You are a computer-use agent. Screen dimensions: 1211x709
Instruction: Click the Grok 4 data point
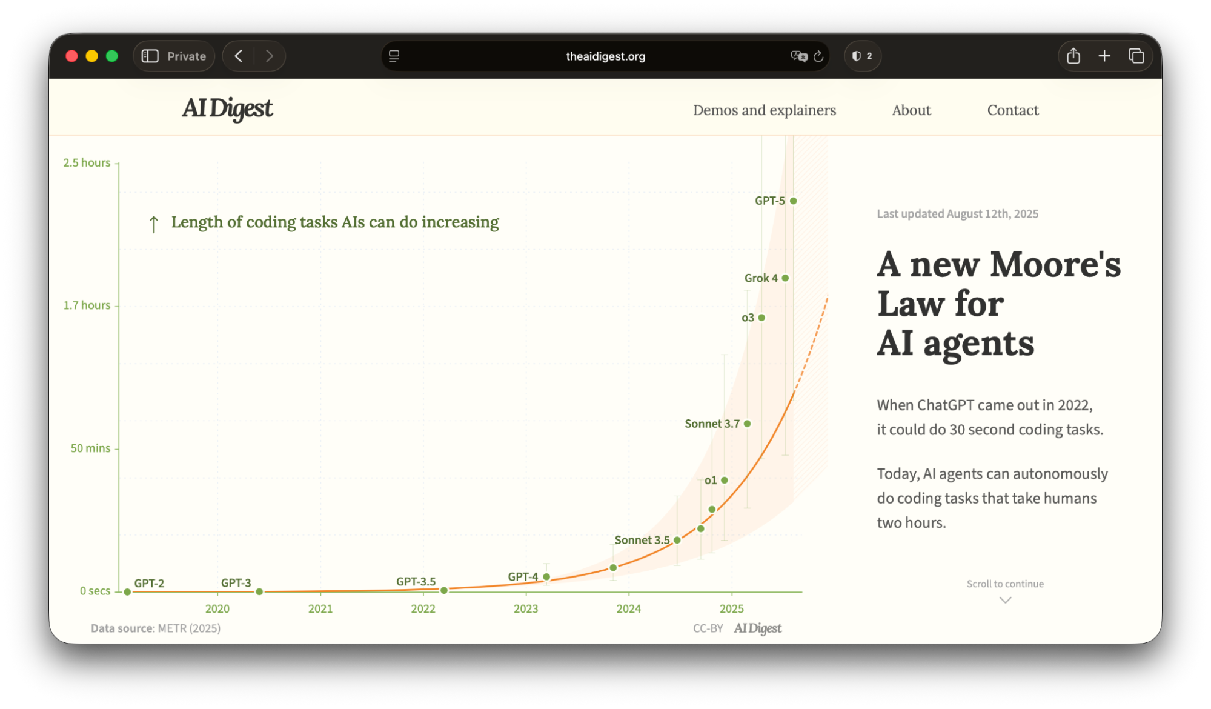pos(785,278)
